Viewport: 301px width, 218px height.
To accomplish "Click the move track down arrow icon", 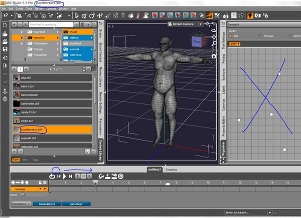I will pyautogui.click(x=22, y=182).
